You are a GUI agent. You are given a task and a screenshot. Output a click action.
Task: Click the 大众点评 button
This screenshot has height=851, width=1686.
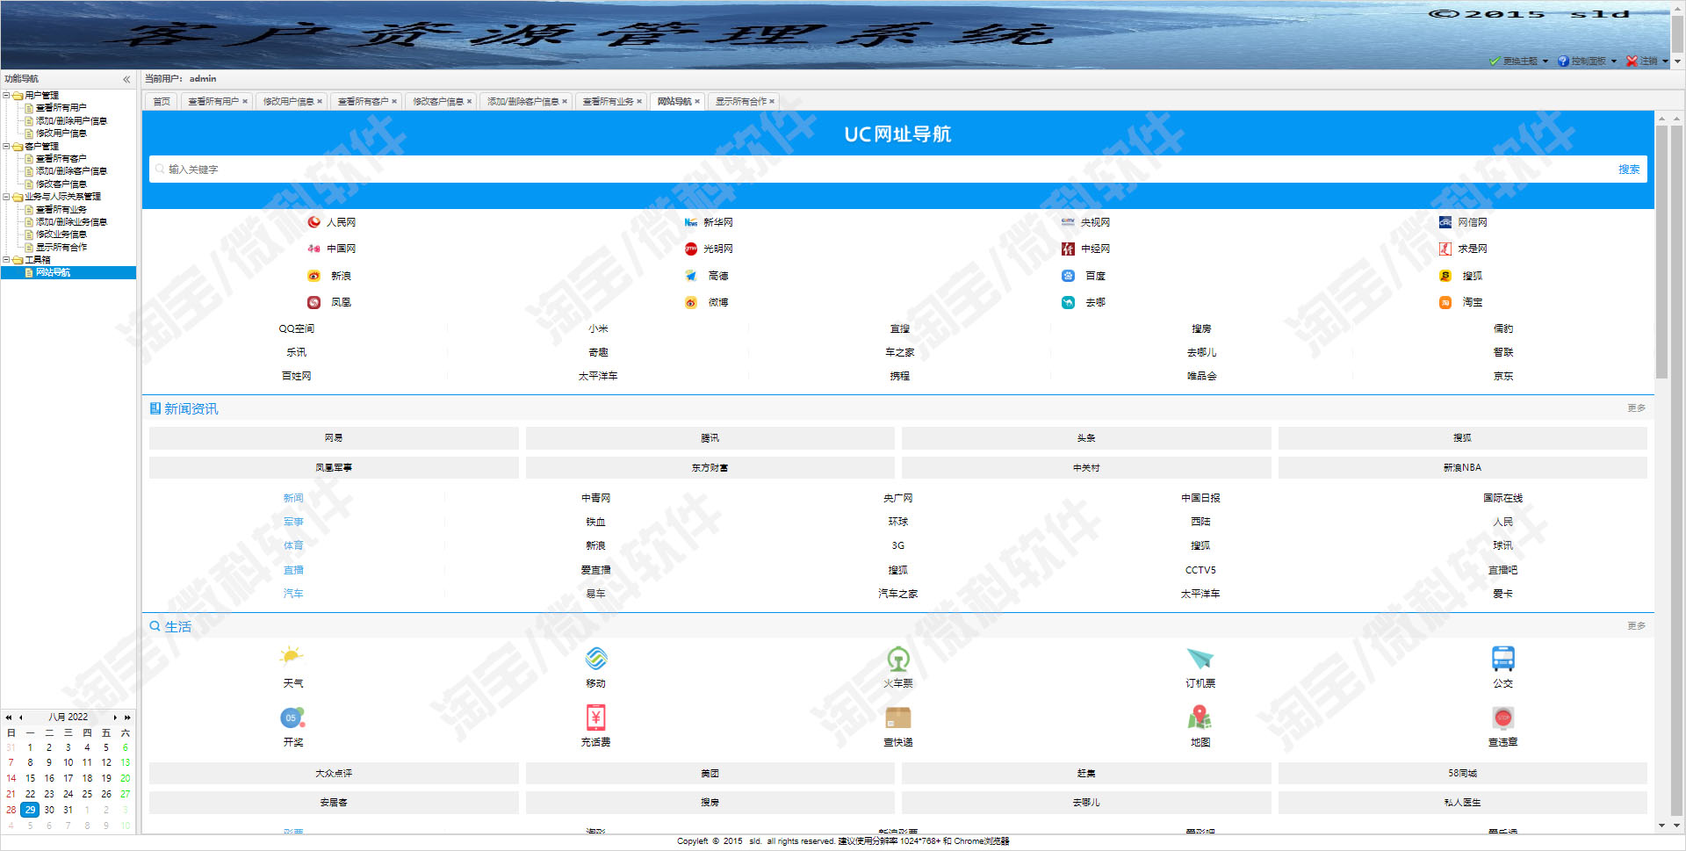334,774
